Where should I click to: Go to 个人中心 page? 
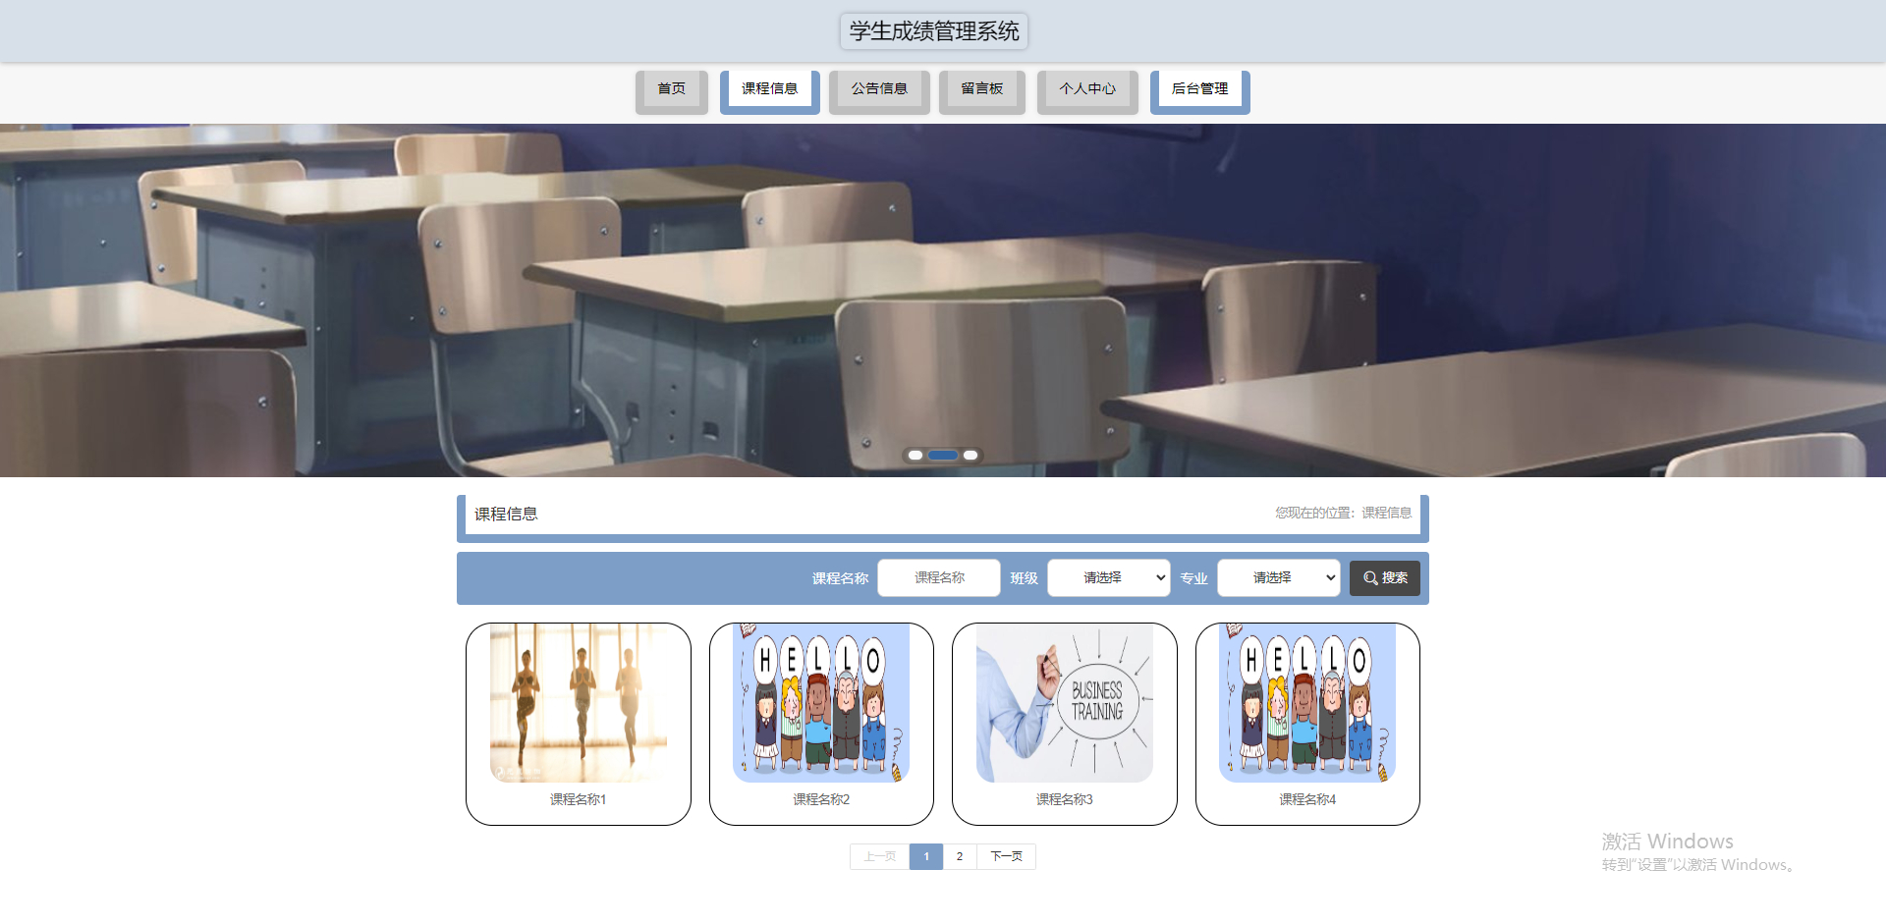[1087, 88]
